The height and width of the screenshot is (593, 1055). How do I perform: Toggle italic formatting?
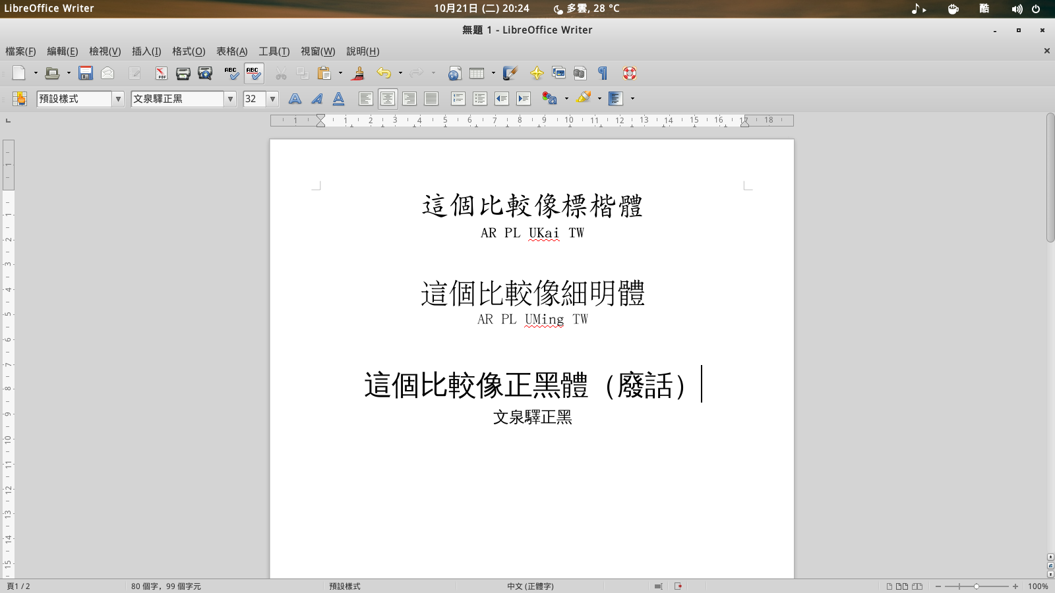317,99
